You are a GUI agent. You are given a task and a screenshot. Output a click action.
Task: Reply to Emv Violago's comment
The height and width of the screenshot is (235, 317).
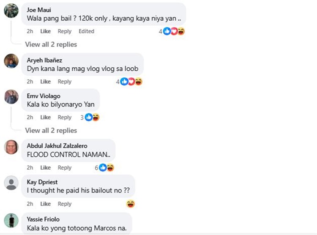[x=65, y=117]
